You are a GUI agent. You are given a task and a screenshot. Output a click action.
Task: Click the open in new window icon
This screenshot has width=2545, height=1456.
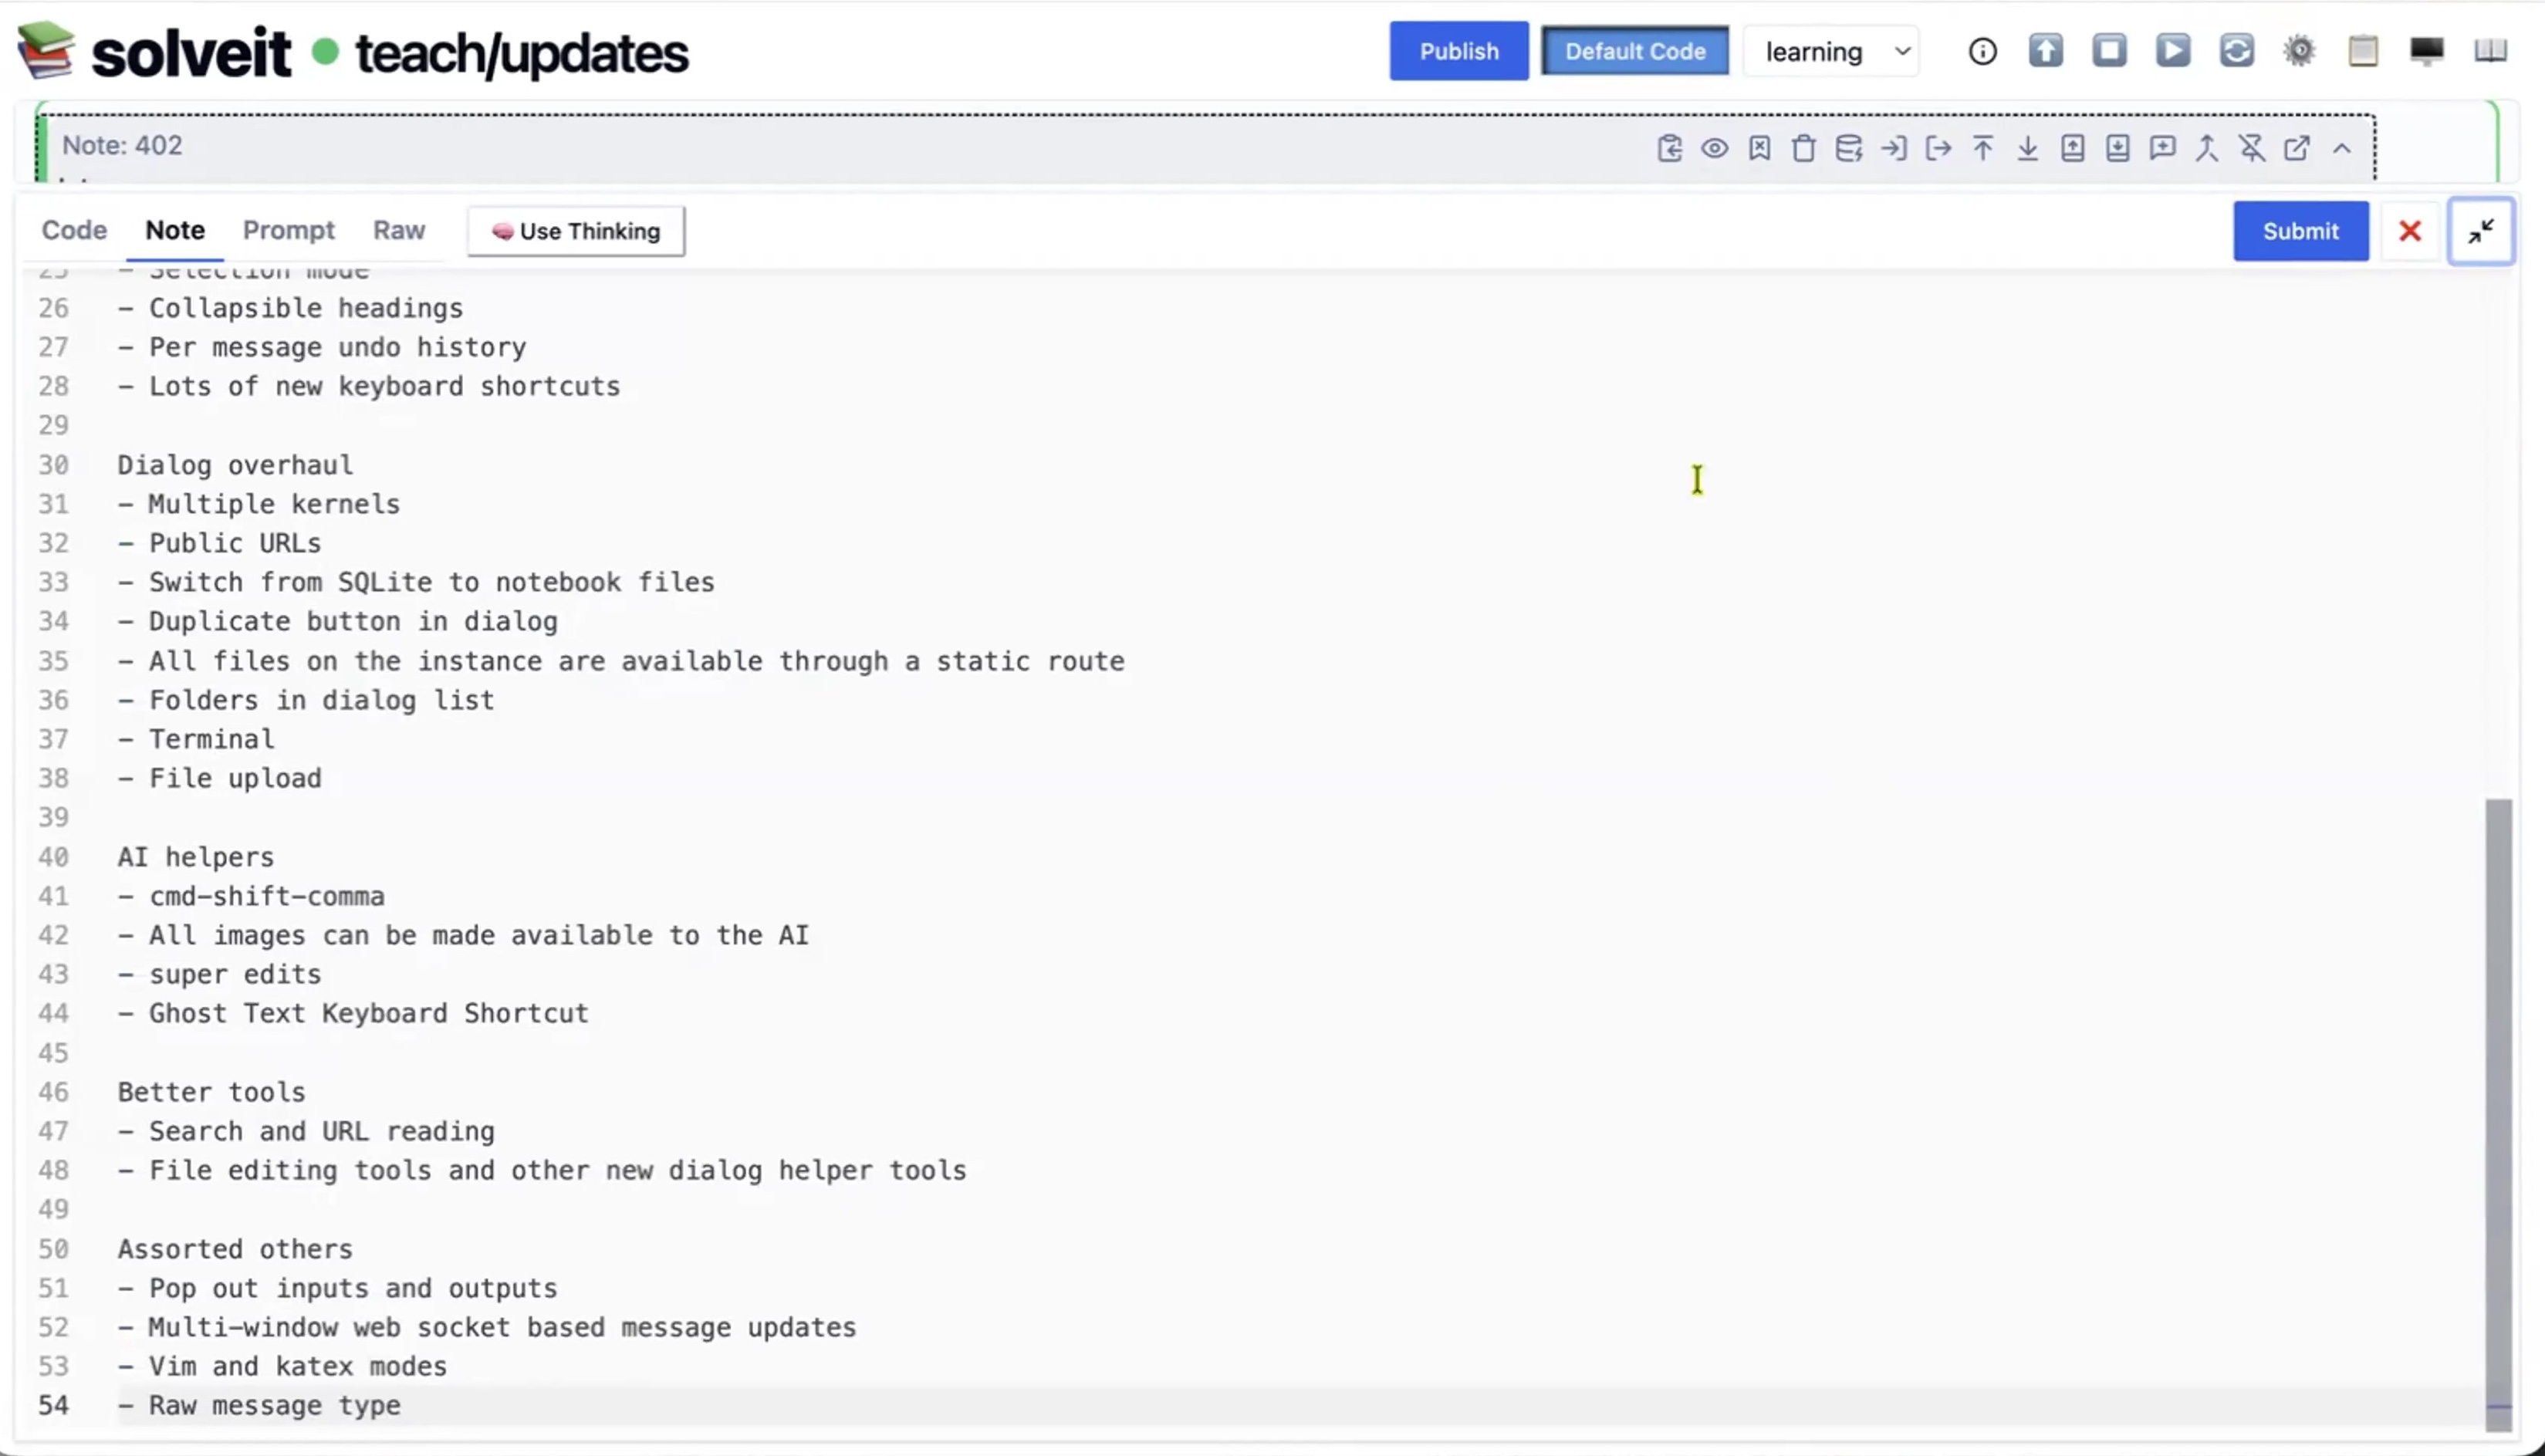2297,149
